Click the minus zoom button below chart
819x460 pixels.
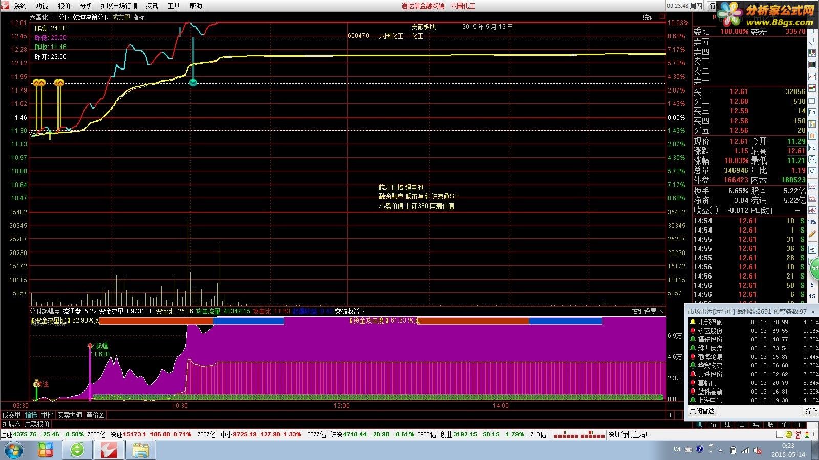click(x=678, y=415)
